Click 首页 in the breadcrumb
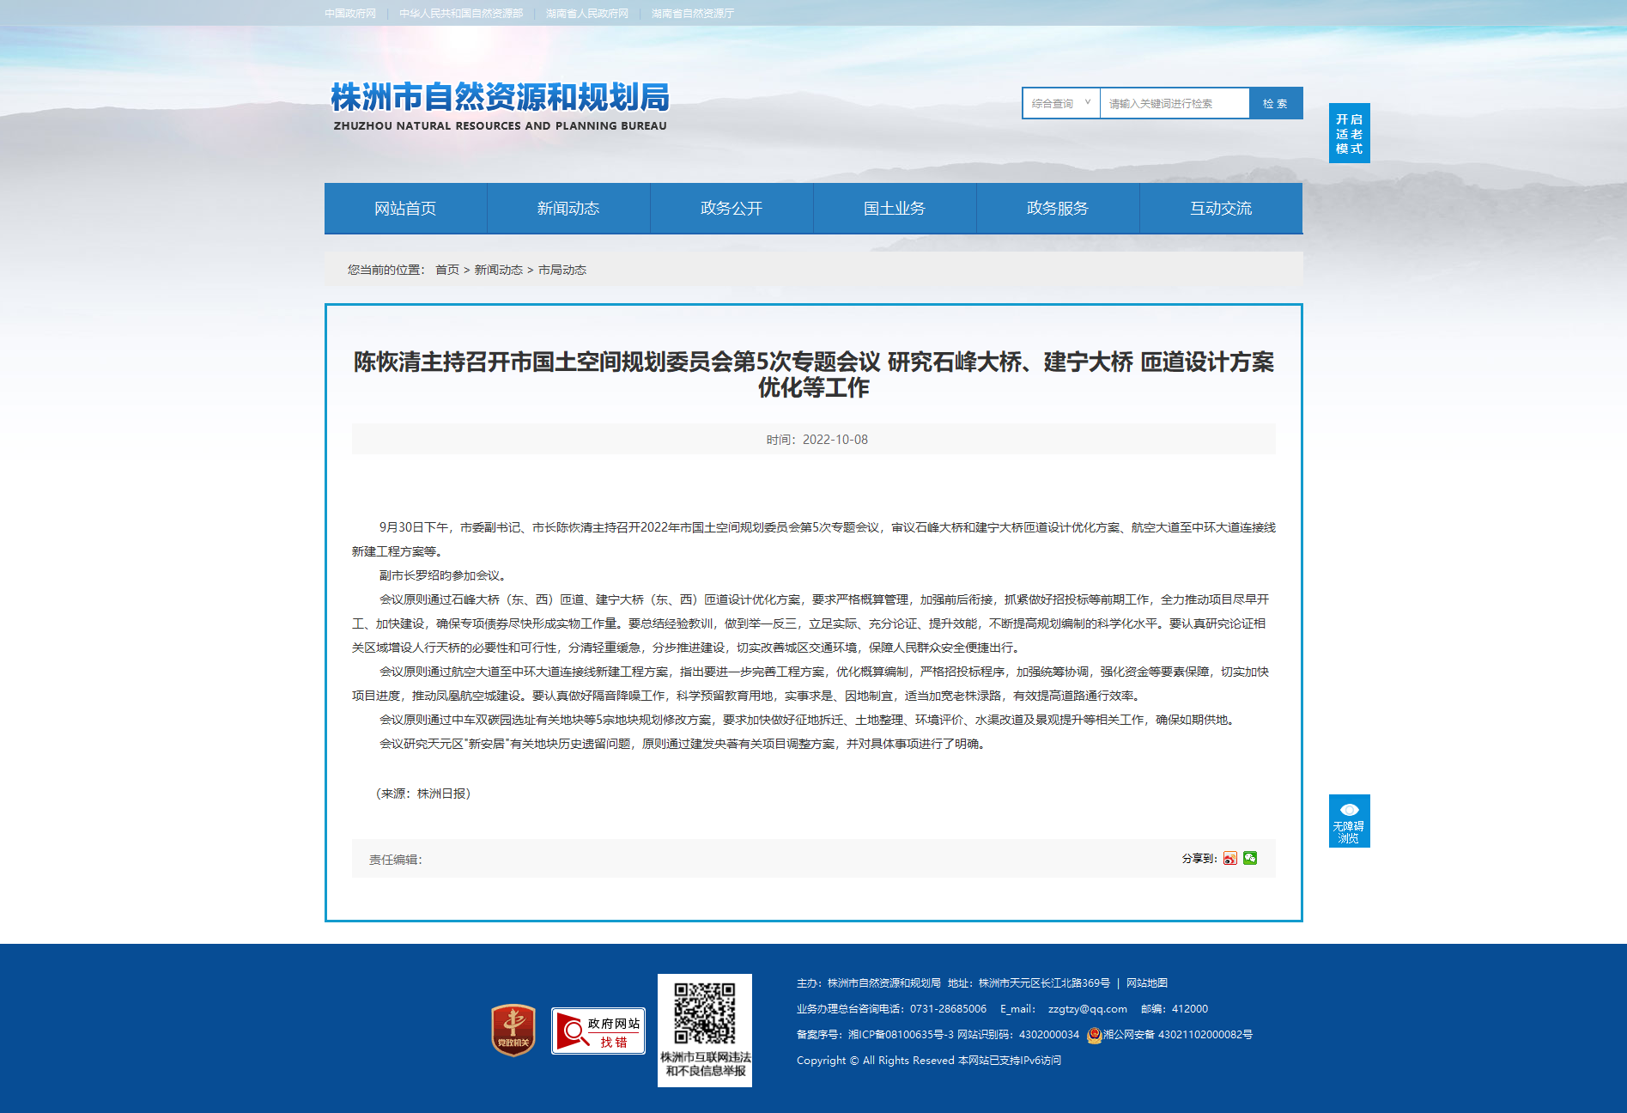 (x=447, y=270)
